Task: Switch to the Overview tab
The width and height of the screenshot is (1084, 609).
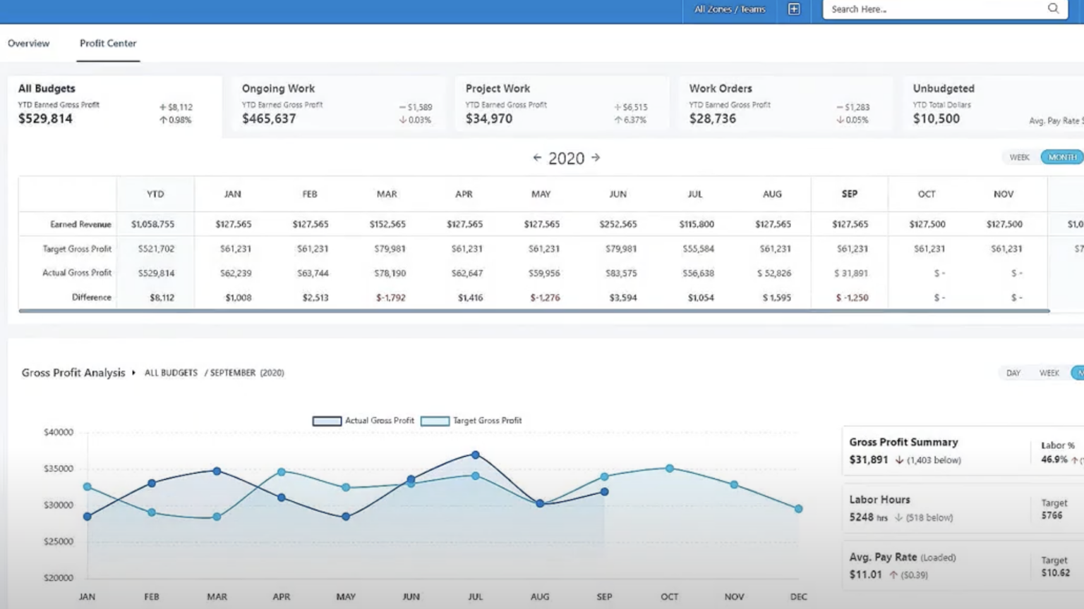Action: [x=28, y=43]
